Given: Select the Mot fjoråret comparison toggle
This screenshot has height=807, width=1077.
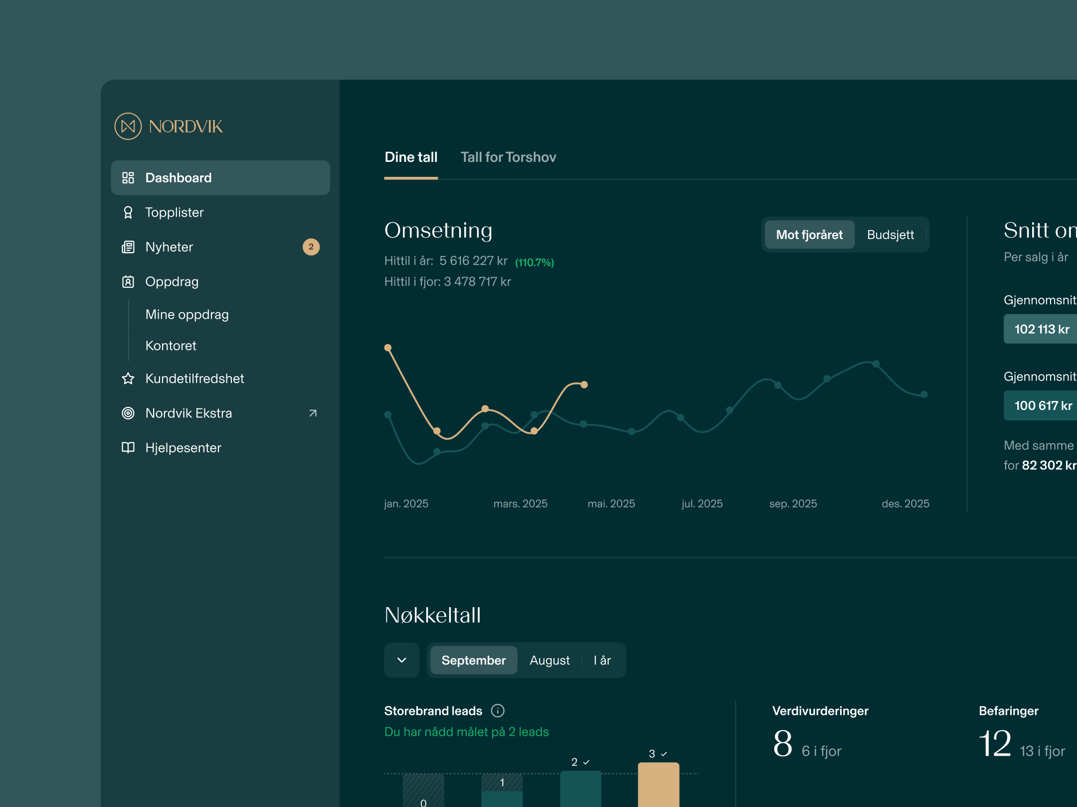Looking at the screenshot, I should pyautogui.click(x=809, y=235).
